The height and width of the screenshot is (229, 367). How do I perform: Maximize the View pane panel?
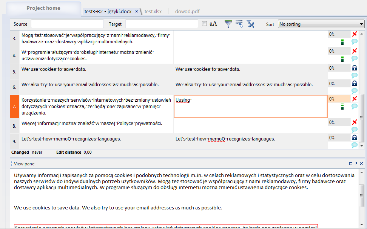tap(350, 164)
